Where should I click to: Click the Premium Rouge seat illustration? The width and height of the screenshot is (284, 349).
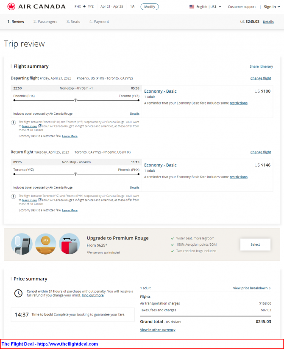[x=22, y=244]
